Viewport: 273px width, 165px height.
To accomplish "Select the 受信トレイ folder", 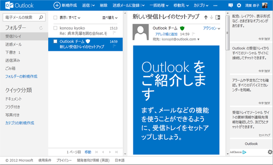I will coord(24,36).
